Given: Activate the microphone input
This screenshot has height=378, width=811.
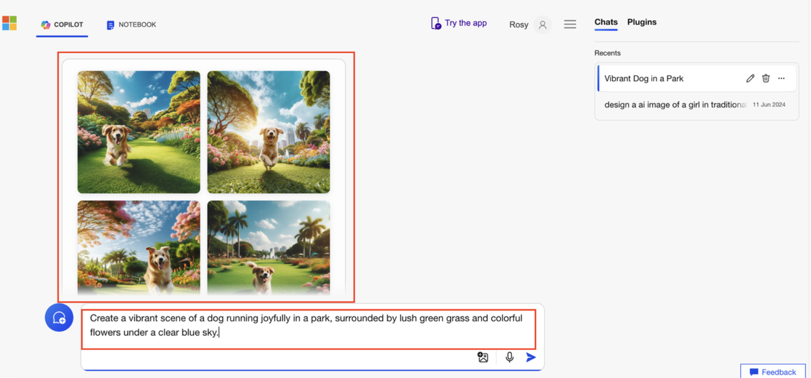Looking at the screenshot, I should (509, 357).
